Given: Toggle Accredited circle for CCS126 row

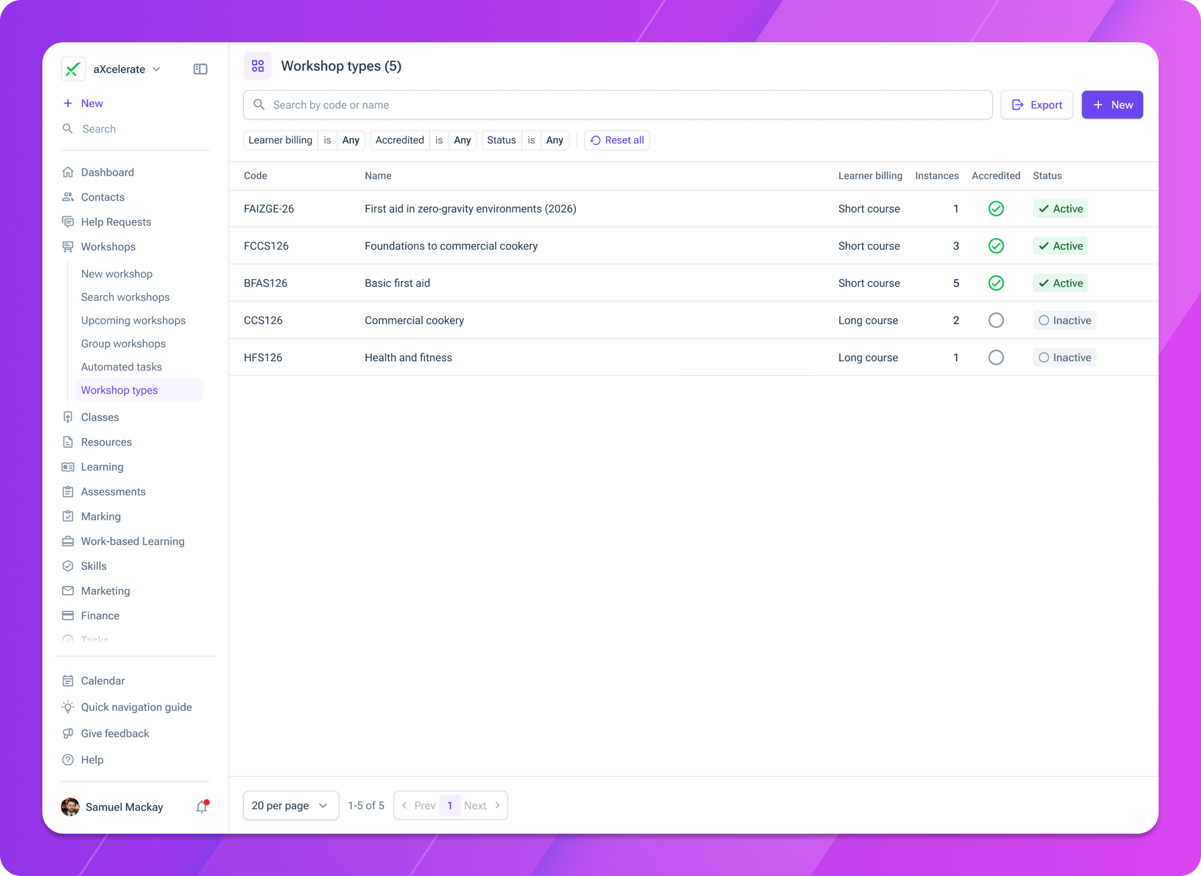Looking at the screenshot, I should (996, 320).
